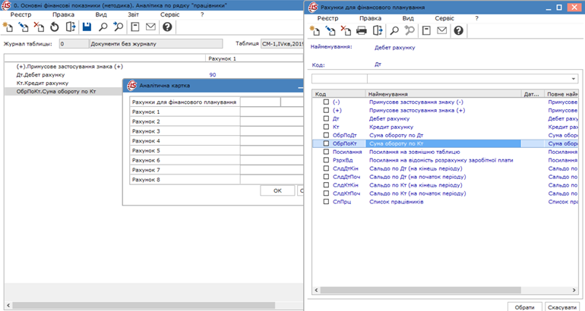This screenshot has width=585, height=311.
Task: Check the РзрхВд row checkbox
Action: pos(326,160)
